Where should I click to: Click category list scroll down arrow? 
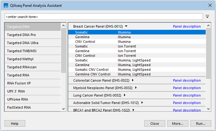click(63, 109)
